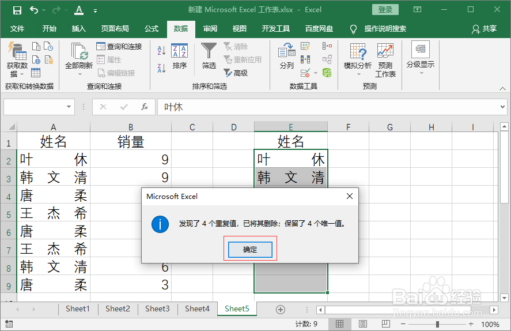
Task: Click the macro record icon in status bar
Action: pyautogui.click(x=9, y=324)
